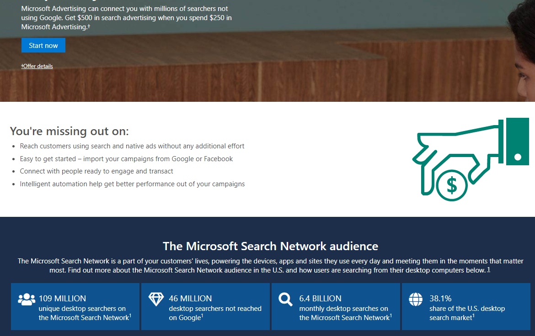Click 'monthly desktop searches on the Microsoft Search Network' text
This screenshot has height=336, width=535.
[345, 313]
